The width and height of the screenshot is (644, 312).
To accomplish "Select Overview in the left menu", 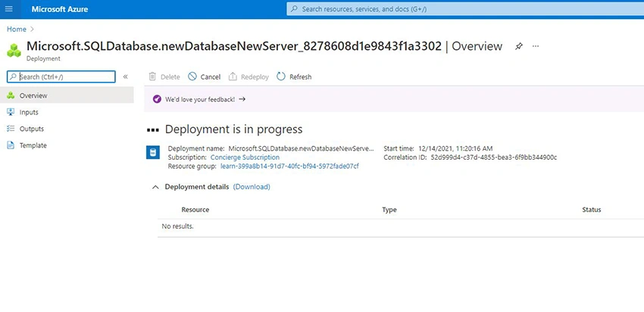I will pos(67,95).
